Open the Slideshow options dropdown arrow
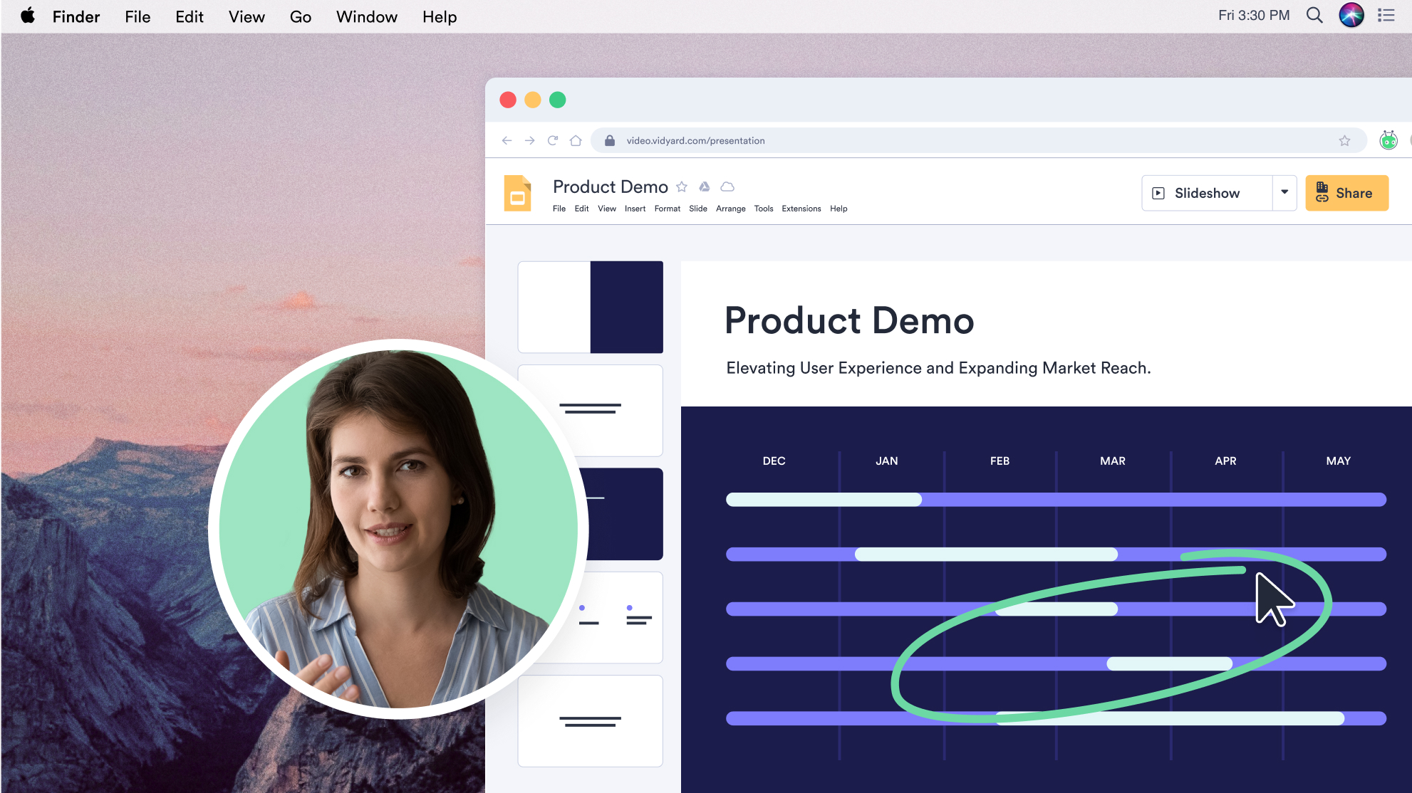 coord(1284,193)
